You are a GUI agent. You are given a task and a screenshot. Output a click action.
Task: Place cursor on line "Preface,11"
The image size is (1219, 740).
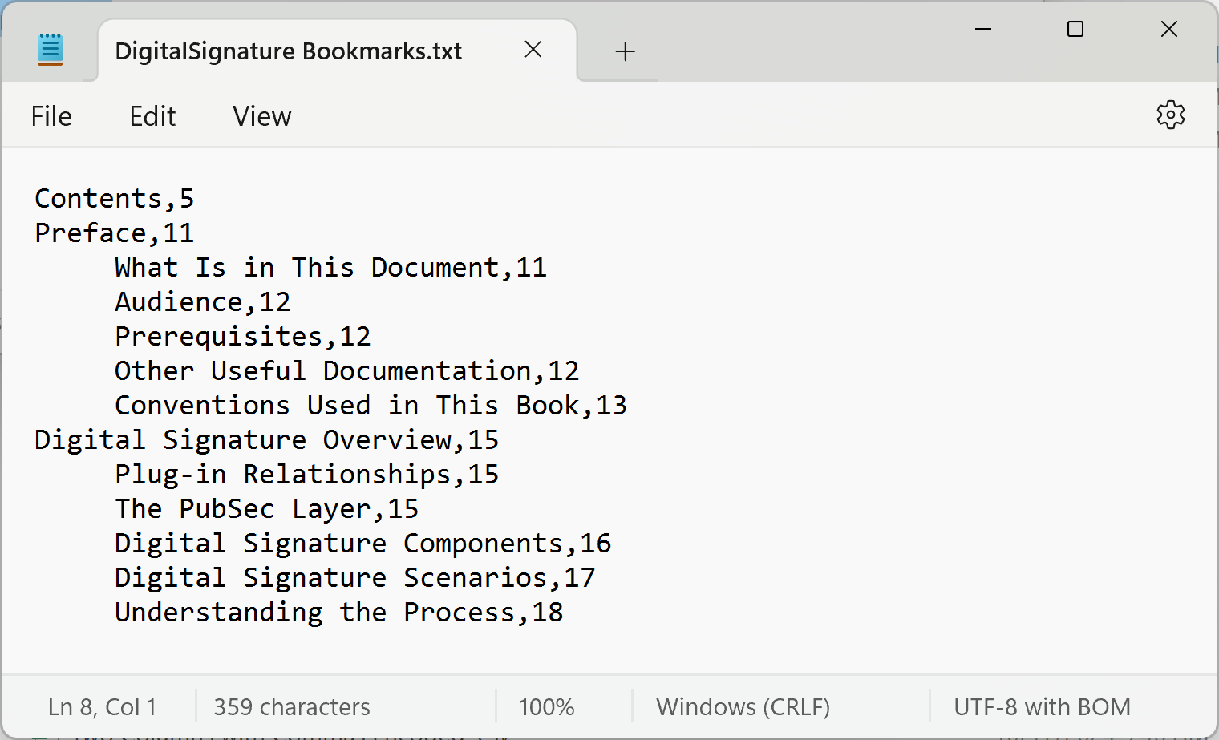115,233
